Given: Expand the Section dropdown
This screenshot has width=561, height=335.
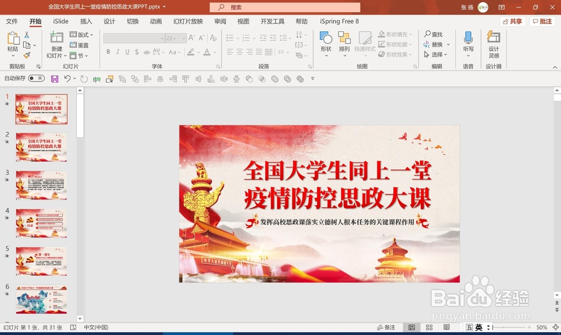Looking at the screenshot, I should (79, 55).
